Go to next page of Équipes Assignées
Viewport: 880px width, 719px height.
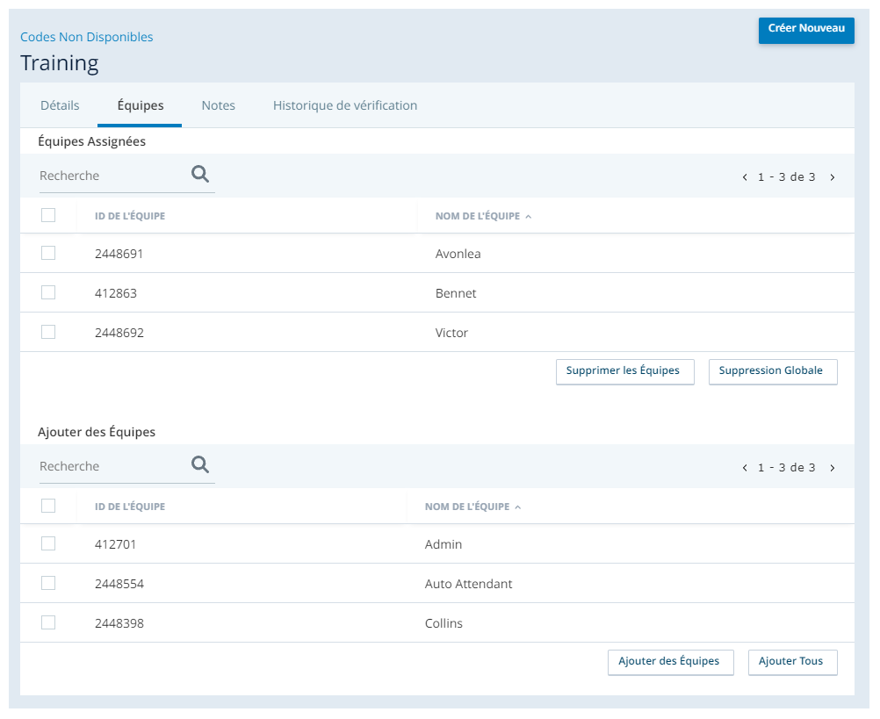click(x=833, y=177)
